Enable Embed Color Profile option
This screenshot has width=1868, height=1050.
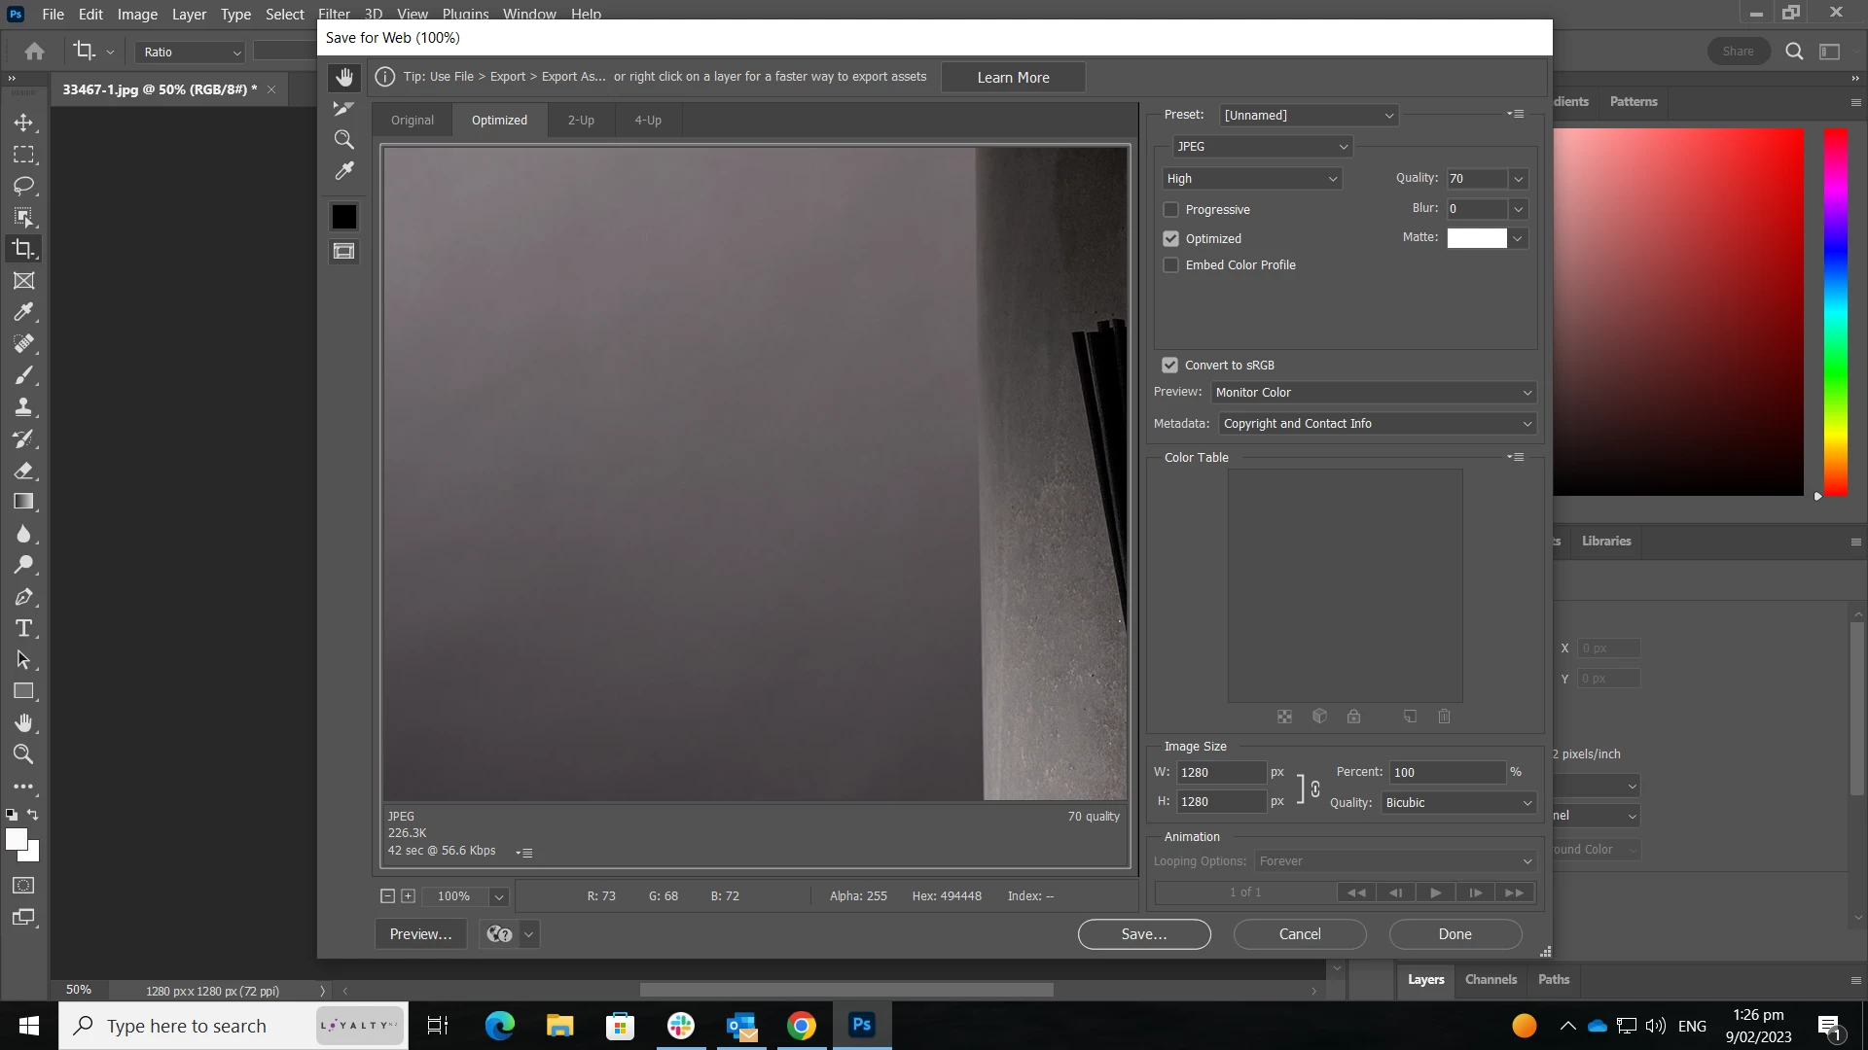[1171, 265]
